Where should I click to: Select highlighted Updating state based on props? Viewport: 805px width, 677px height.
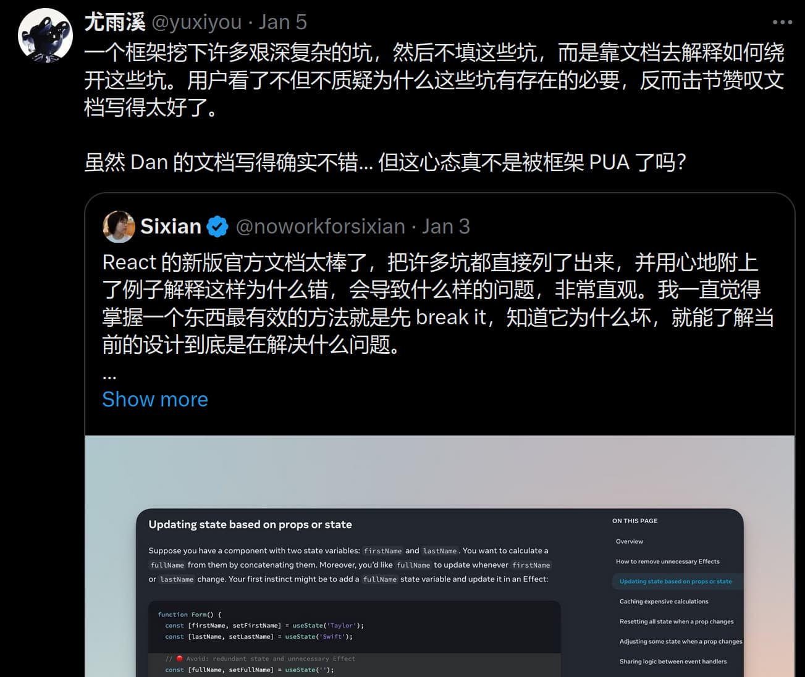coord(675,581)
